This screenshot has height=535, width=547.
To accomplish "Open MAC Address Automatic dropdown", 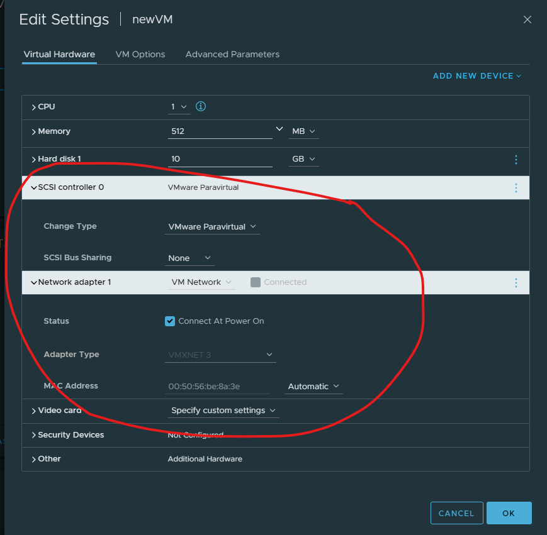I will point(313,387).
